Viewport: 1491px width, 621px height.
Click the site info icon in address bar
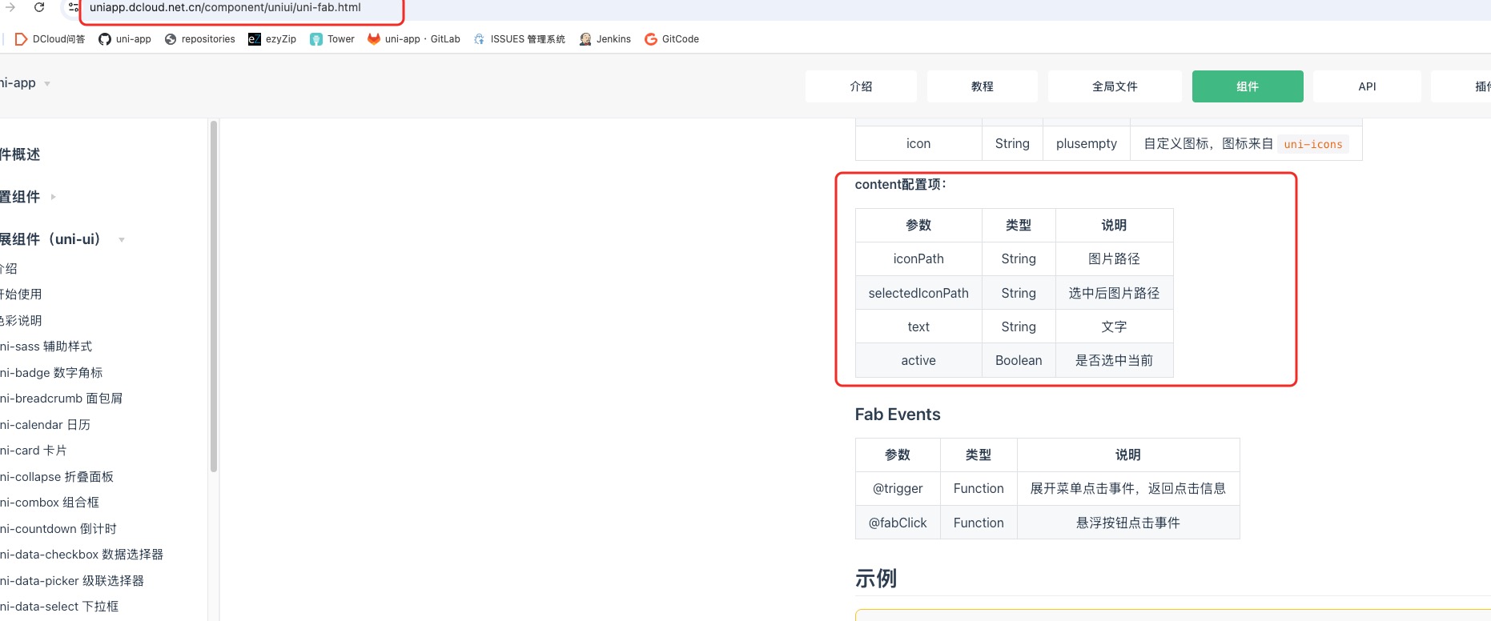73,7
